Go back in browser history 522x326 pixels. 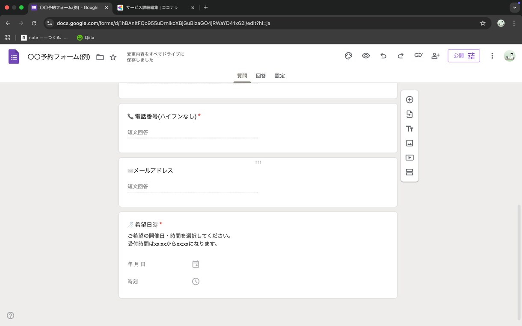[x=8, y=23]
